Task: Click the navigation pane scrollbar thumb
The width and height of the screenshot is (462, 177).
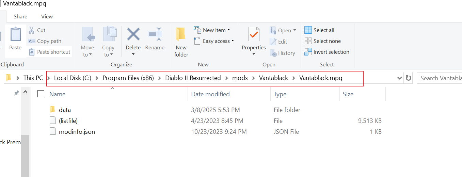Action: [26, 156]
